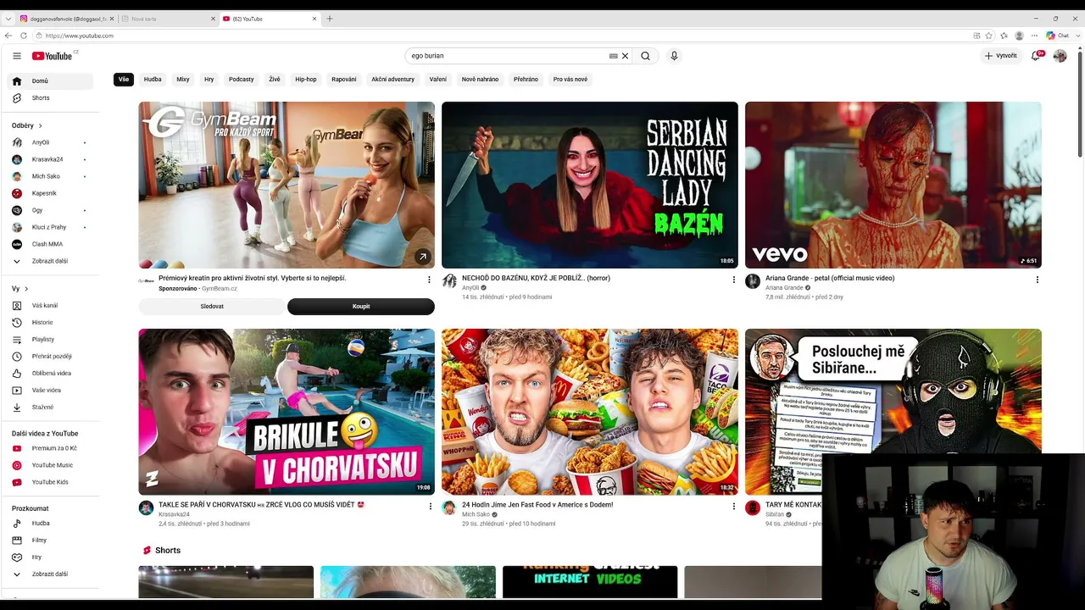This screenshot has height=610, width=1085.
Task: Open more options for the Mich Sako video
Action: point(734,507)
